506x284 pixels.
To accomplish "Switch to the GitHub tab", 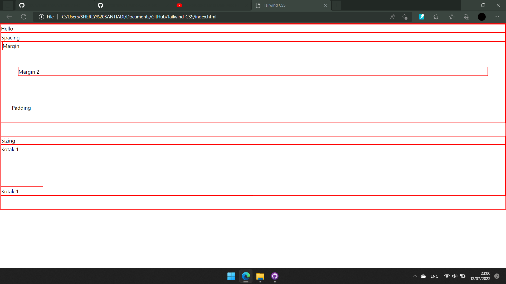I will tap(100, 5).
